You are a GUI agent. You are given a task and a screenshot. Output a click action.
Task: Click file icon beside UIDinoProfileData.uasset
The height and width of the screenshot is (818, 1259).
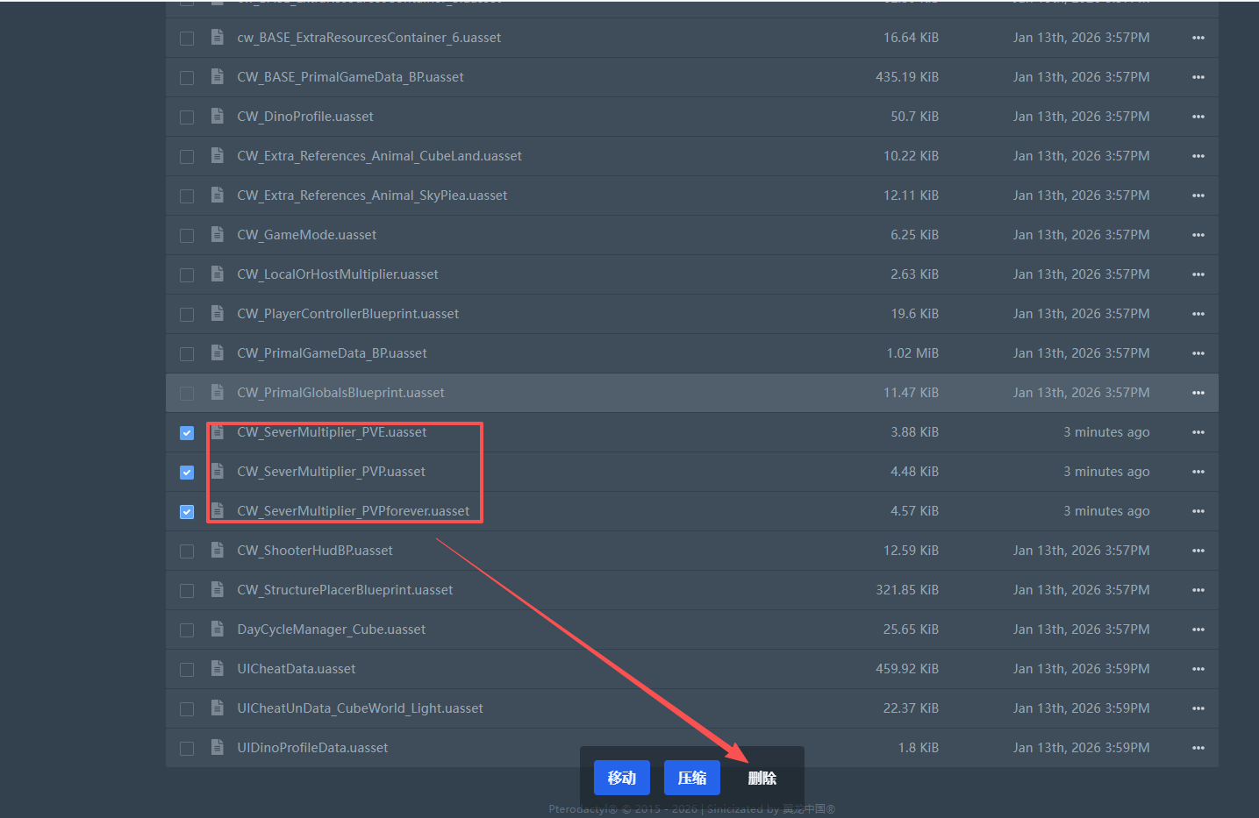pyautogui.click(x=217, y=747)
